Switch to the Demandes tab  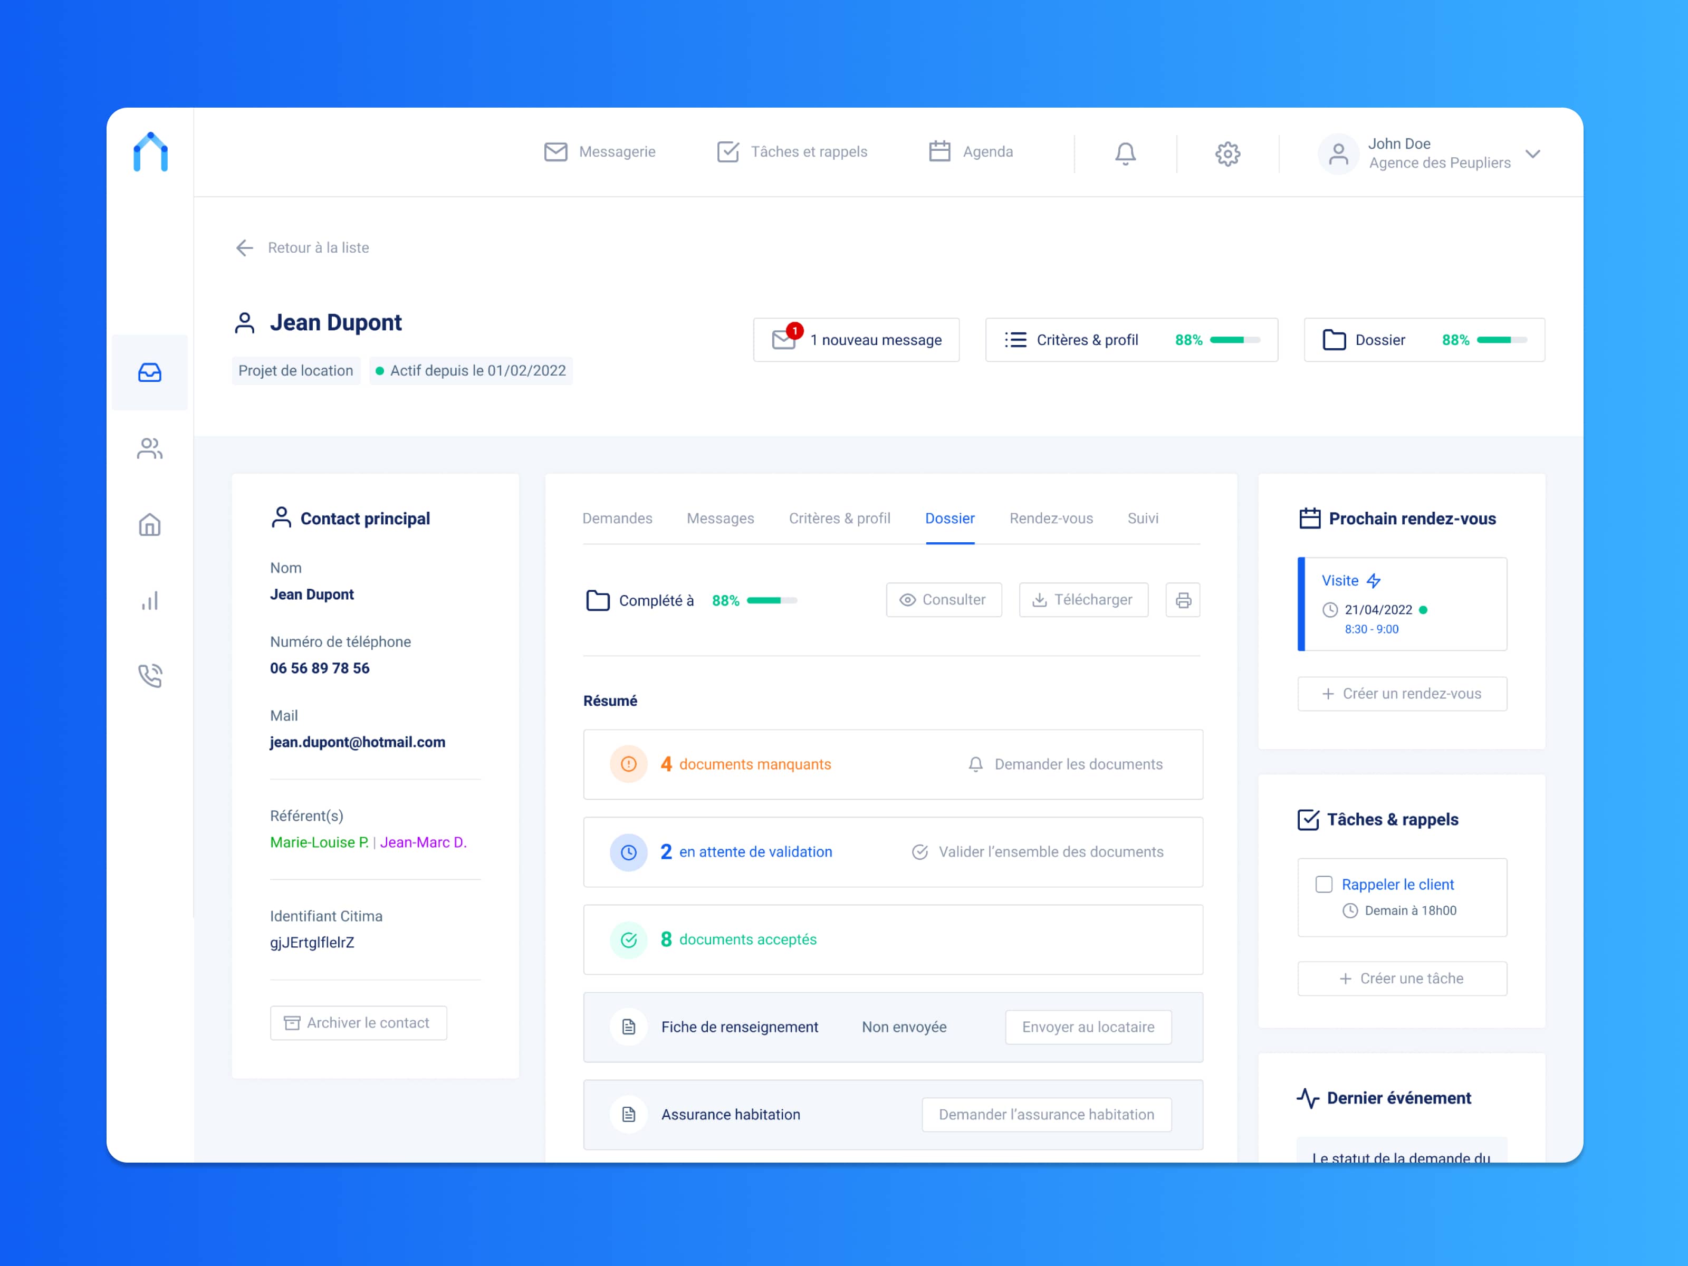point(617,518)
